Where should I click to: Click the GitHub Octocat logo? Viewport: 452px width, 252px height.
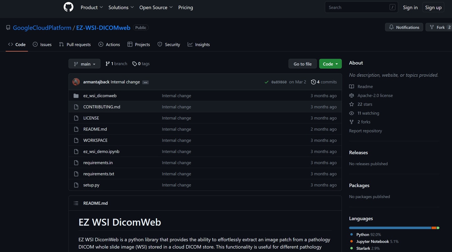click(68, 7)
